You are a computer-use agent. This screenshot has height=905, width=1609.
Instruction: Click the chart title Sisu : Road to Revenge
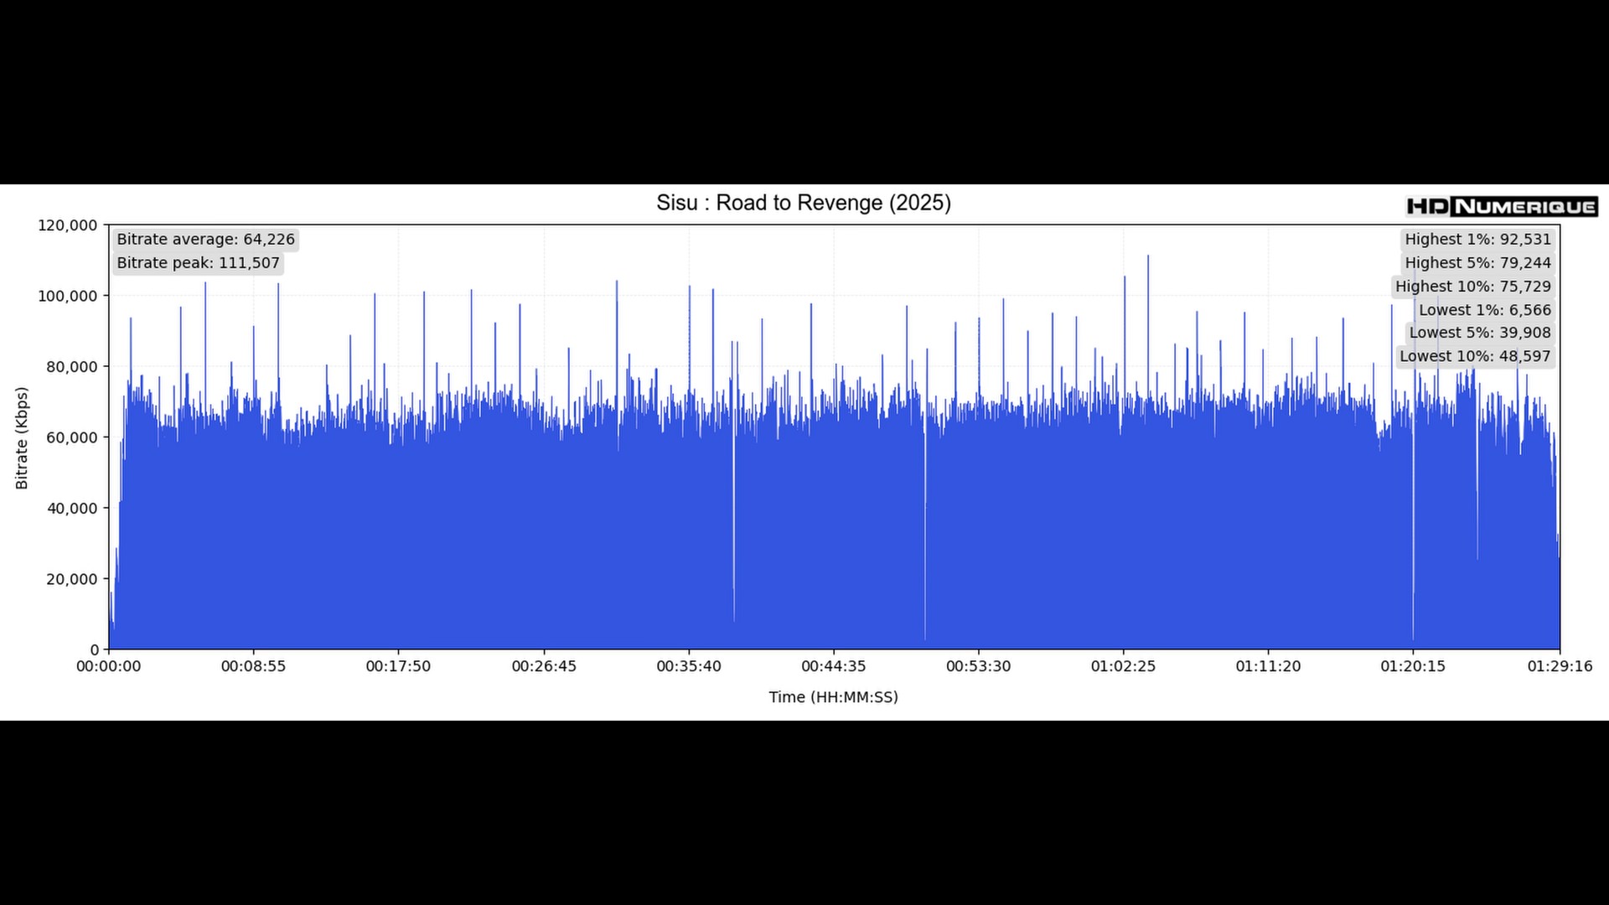803,203
